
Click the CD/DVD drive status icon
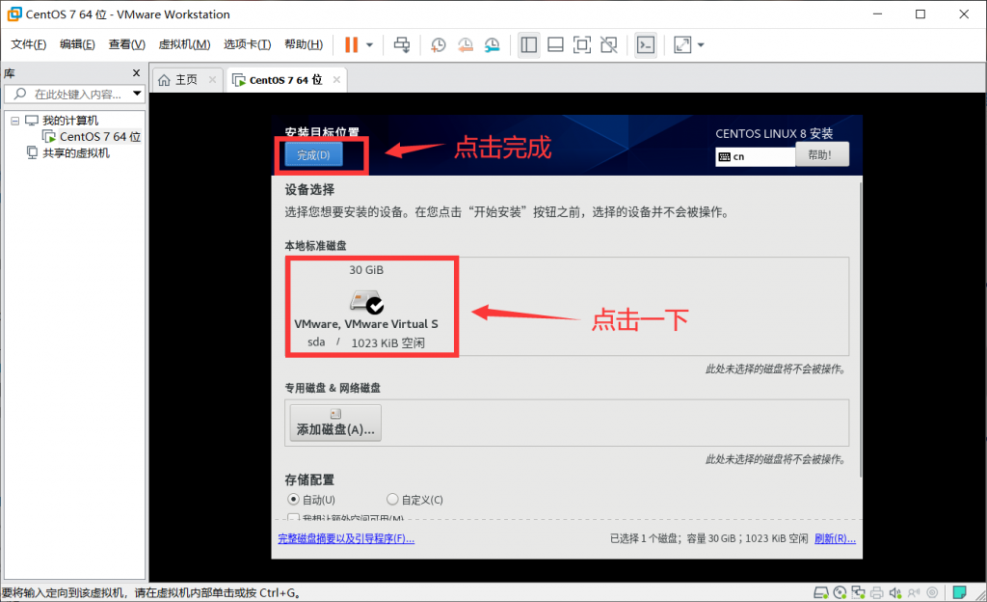[x=840, y=592]
